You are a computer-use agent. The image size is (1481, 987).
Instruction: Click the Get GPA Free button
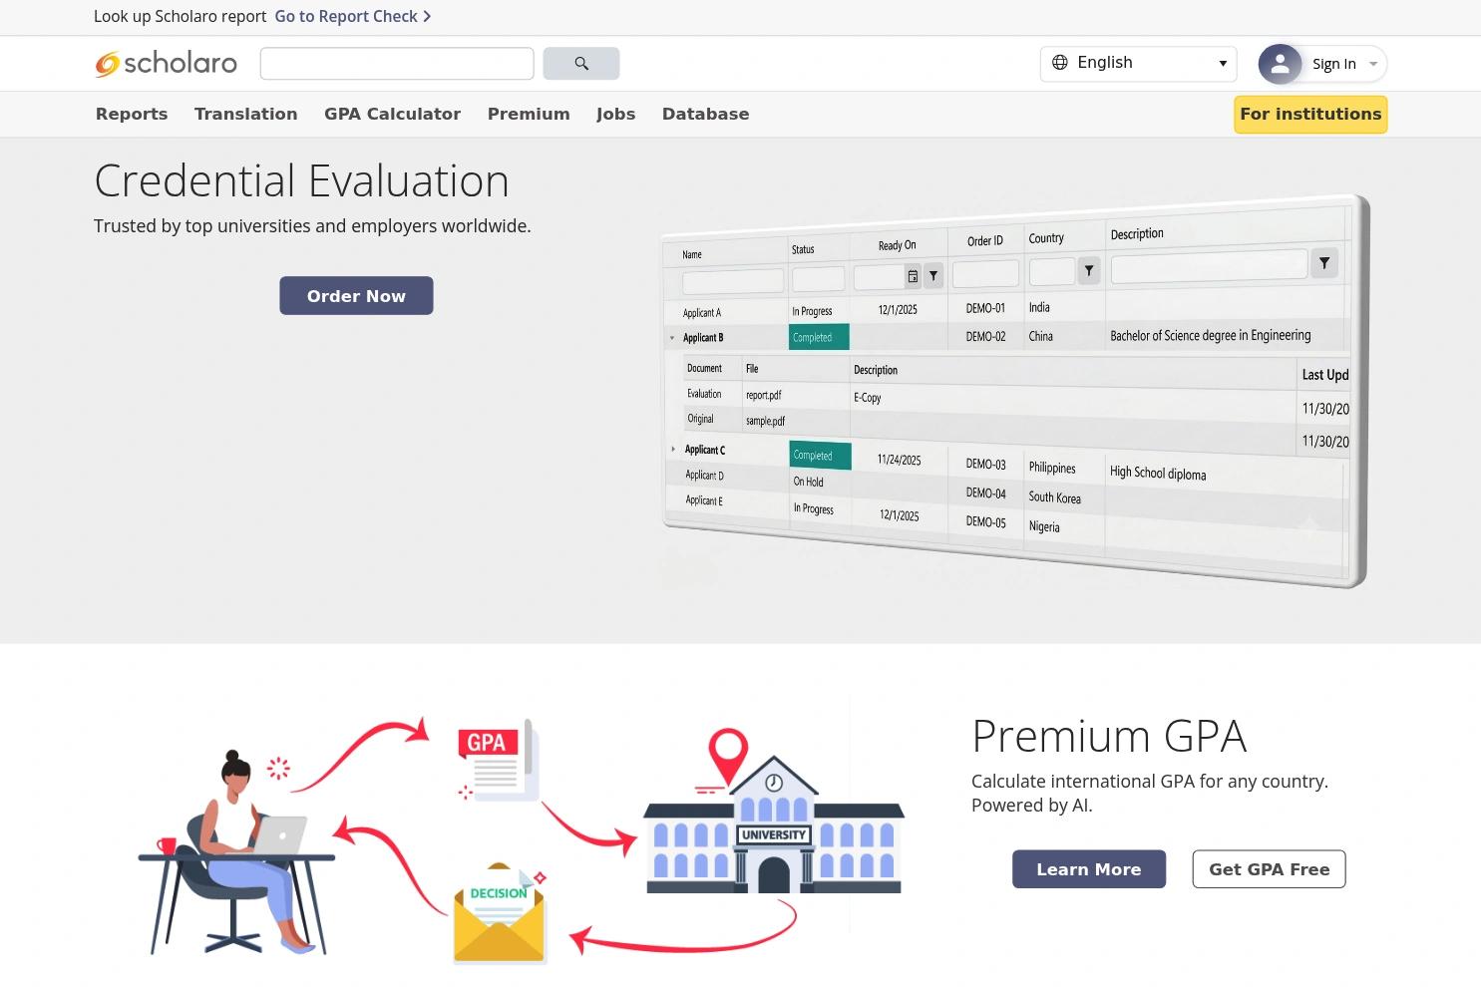pos(1269,869)
